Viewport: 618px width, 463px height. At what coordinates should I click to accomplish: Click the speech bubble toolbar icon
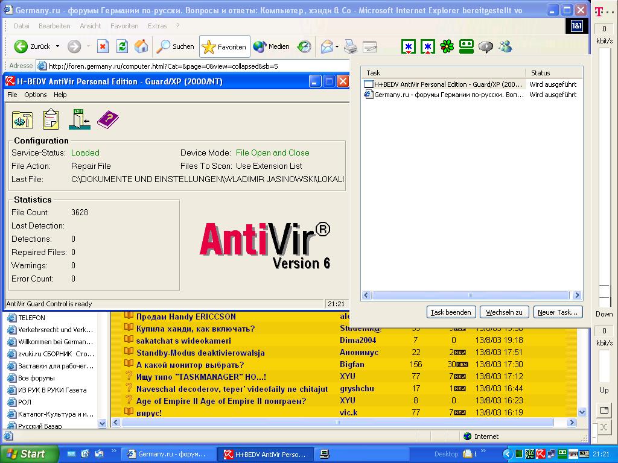486,47
